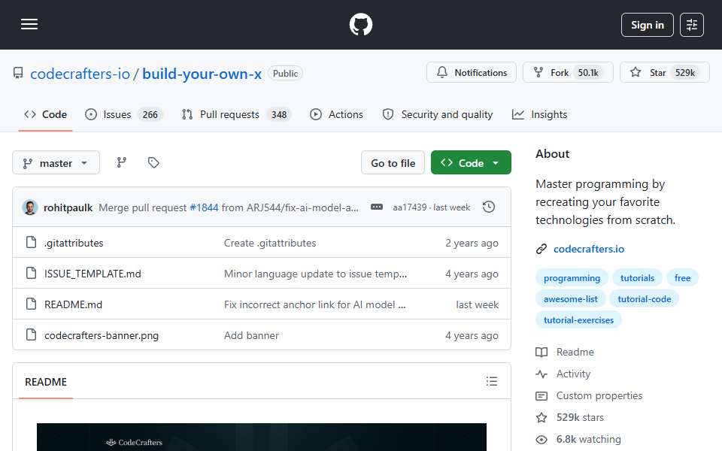Open the tutorial-code topic tag
Image resolution: width=722 pixels, height=451 pixels.
pos(645,299)
